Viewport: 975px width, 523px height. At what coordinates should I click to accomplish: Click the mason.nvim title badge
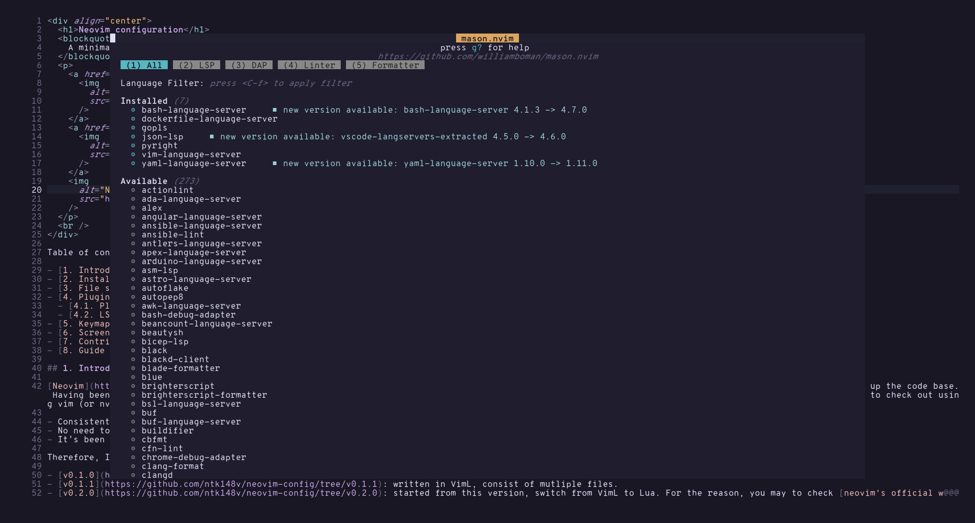487,38
